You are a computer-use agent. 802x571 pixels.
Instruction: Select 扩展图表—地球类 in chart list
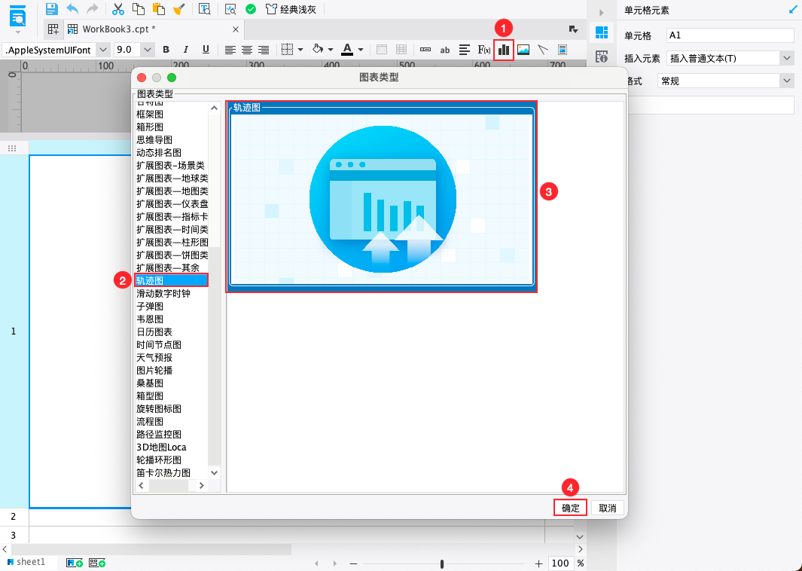172,178
